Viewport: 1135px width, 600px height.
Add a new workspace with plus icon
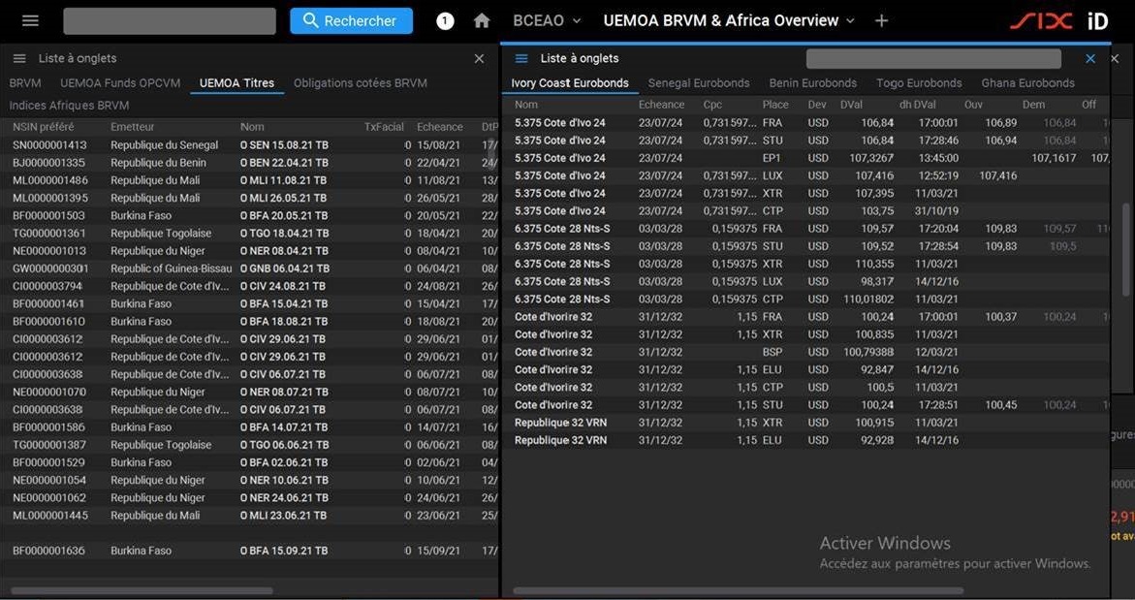click(881, 21)
